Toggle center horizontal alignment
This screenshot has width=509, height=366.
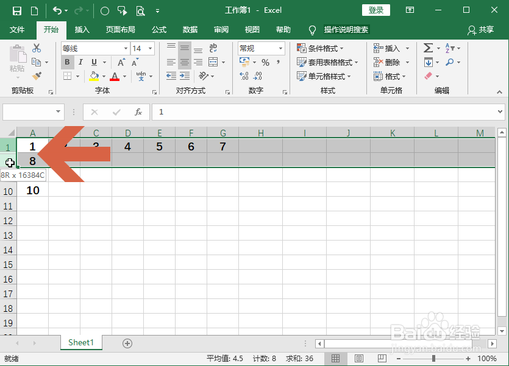185,62
